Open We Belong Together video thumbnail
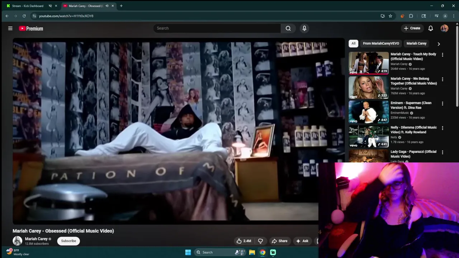 (369, 87)
